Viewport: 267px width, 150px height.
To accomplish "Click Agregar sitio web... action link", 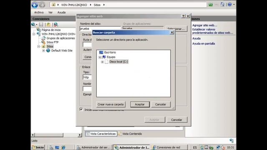I will pos(205,25).
